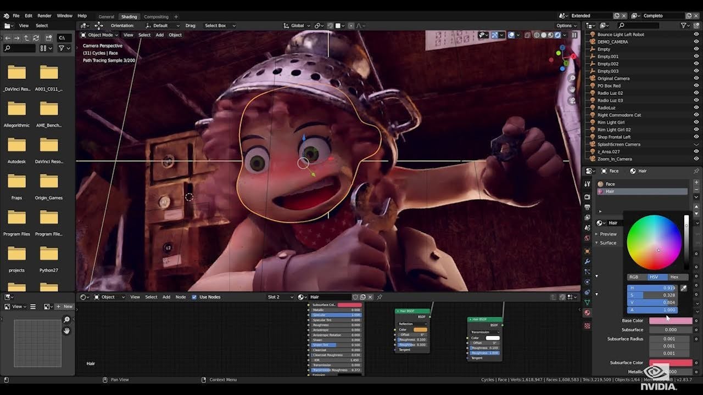Switch color picker to RGB mode
The height and width of the screenshot is (395, 703).
[x=634, y=277]
